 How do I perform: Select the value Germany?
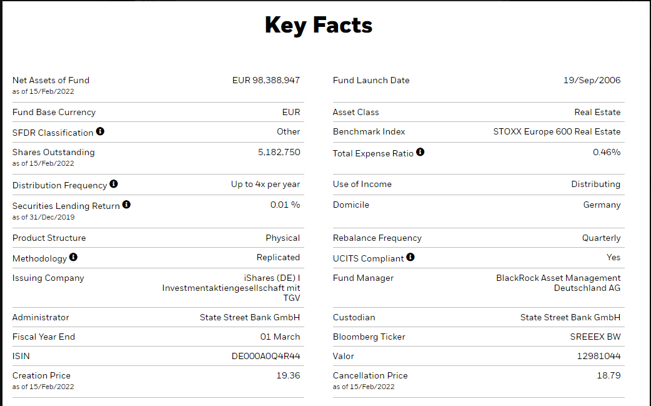point(602,205)
